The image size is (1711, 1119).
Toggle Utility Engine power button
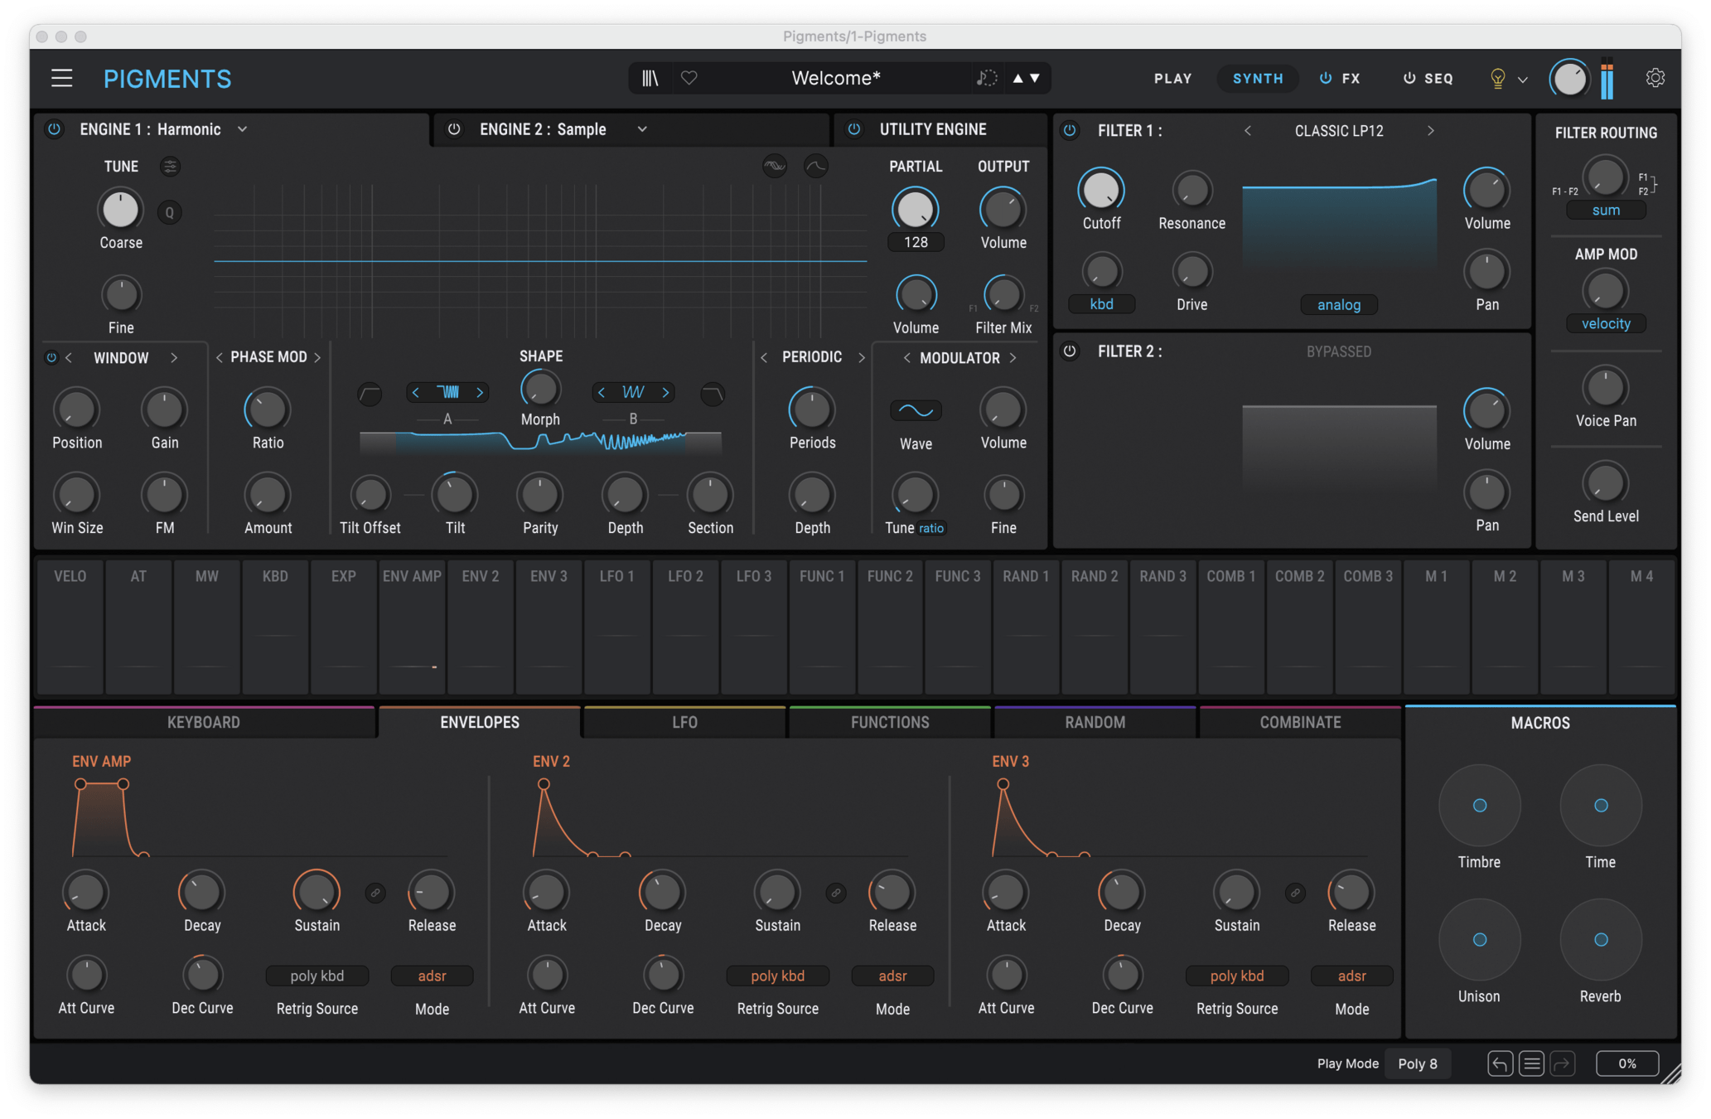pos(854,129)
